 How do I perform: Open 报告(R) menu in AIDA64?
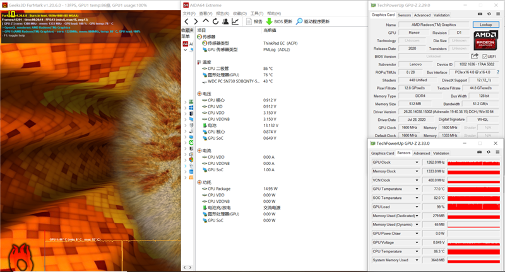223,13
